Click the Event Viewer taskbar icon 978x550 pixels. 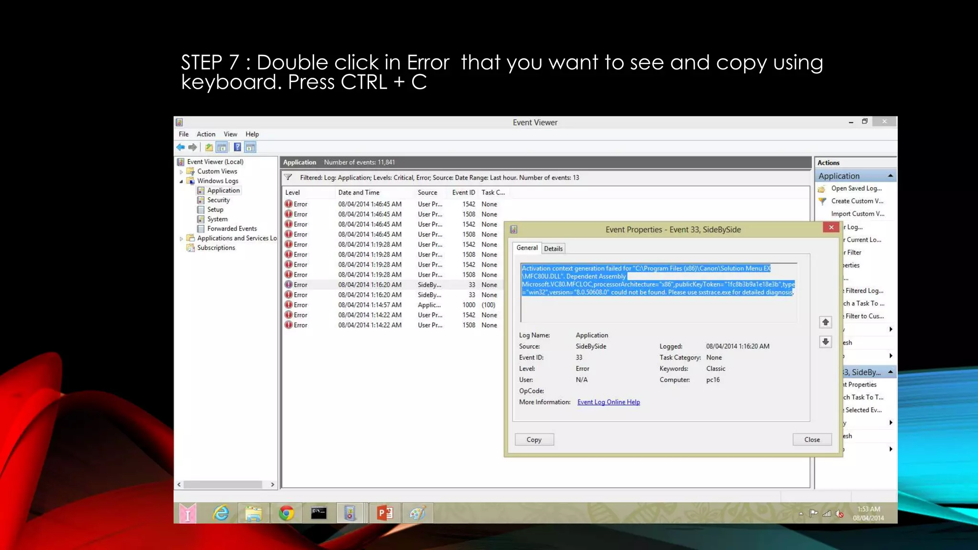(x=350, y=513)
